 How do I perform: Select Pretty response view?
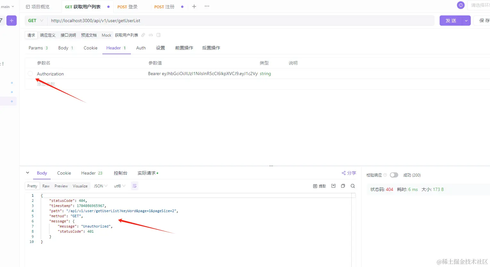pyautogui.click(x=32, y=186)
